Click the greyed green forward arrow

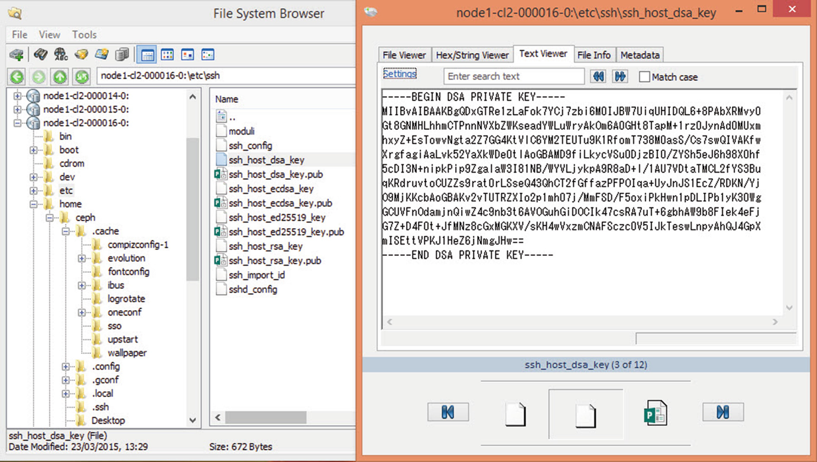[38, 76]
